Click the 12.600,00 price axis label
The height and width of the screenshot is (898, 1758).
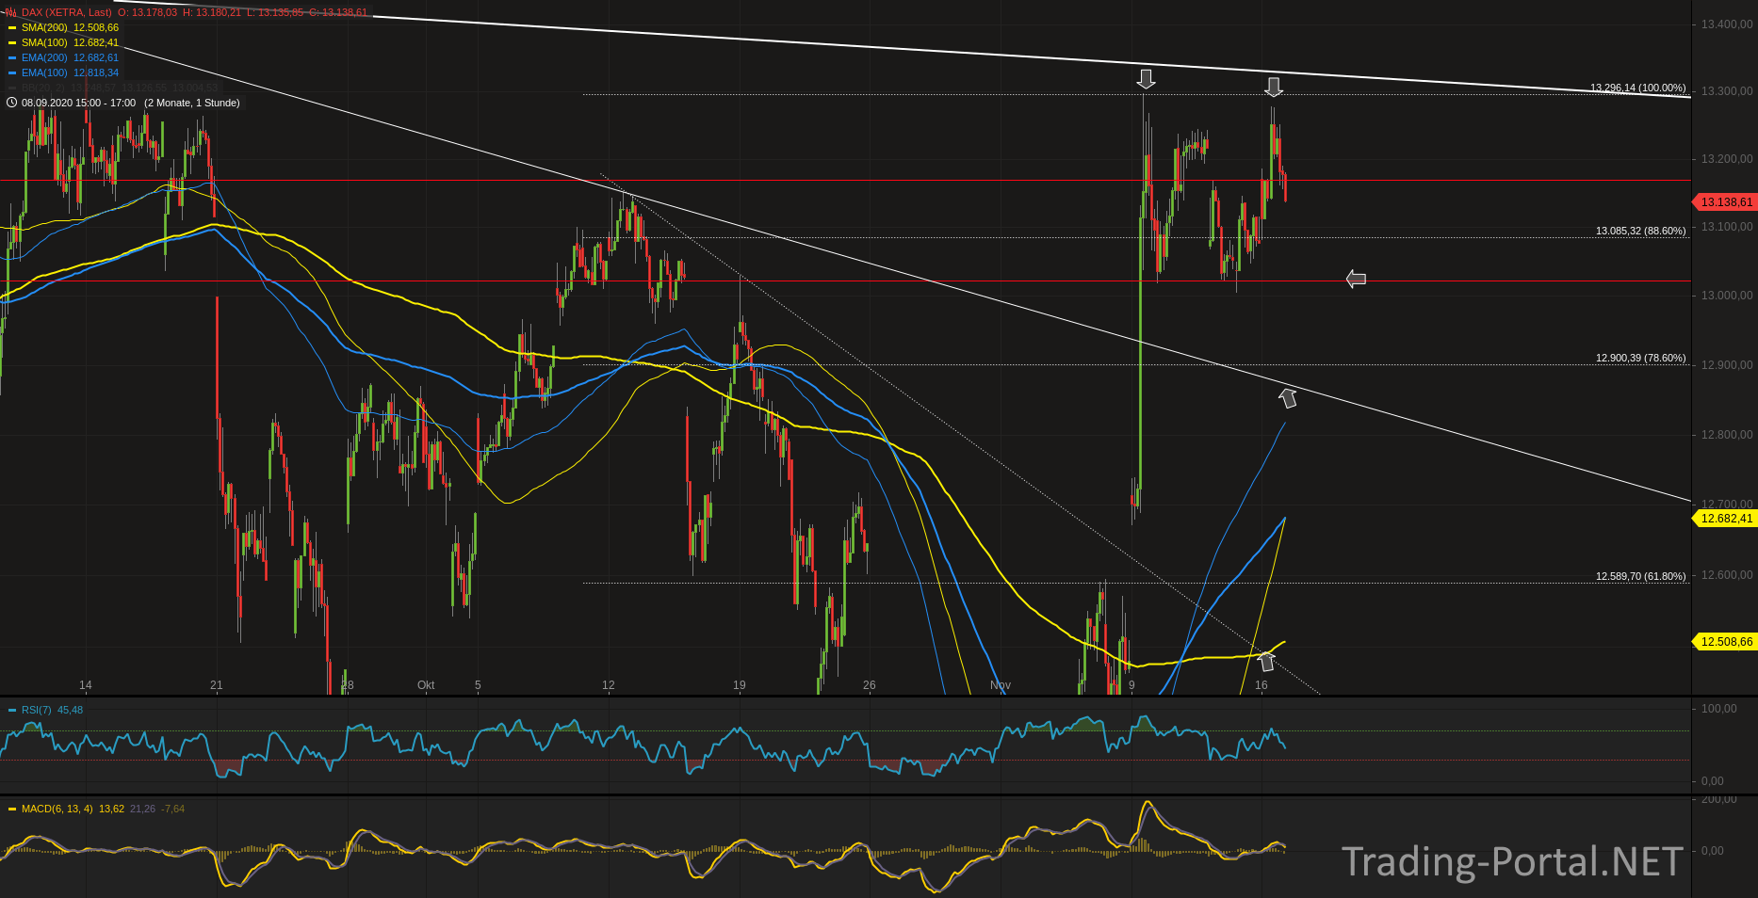click(1727, 575)
